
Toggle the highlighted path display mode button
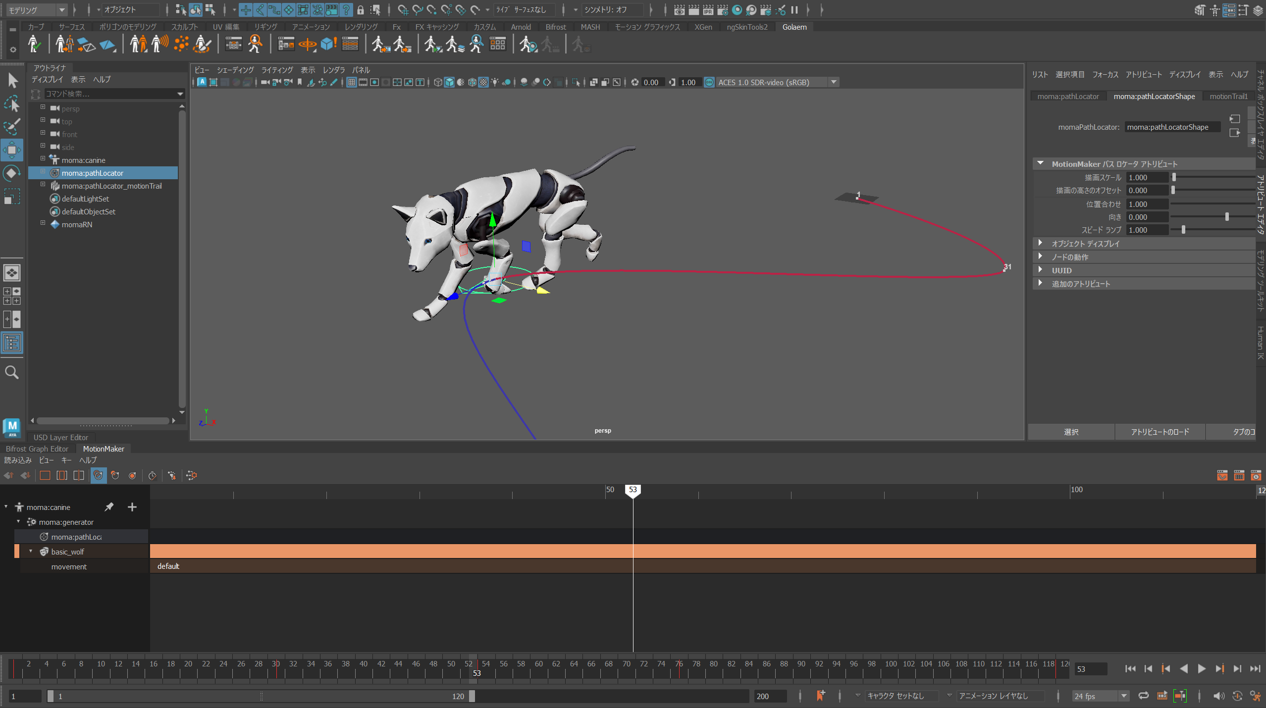pos(98,476)
